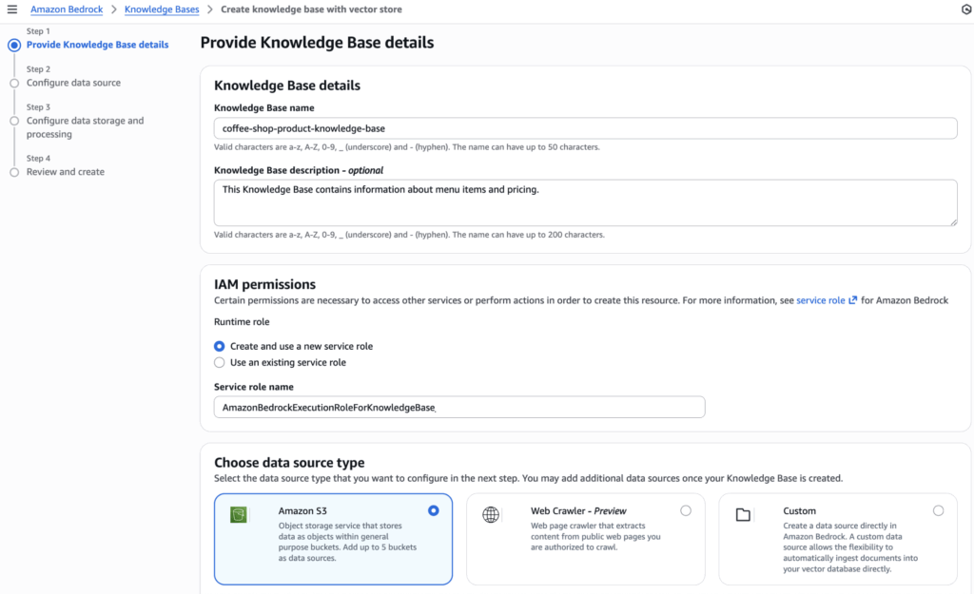The height and width of the screenshot is (594, 974).
Task: Click the Amazon S3 bucket icon
Action: pos(240,514)
